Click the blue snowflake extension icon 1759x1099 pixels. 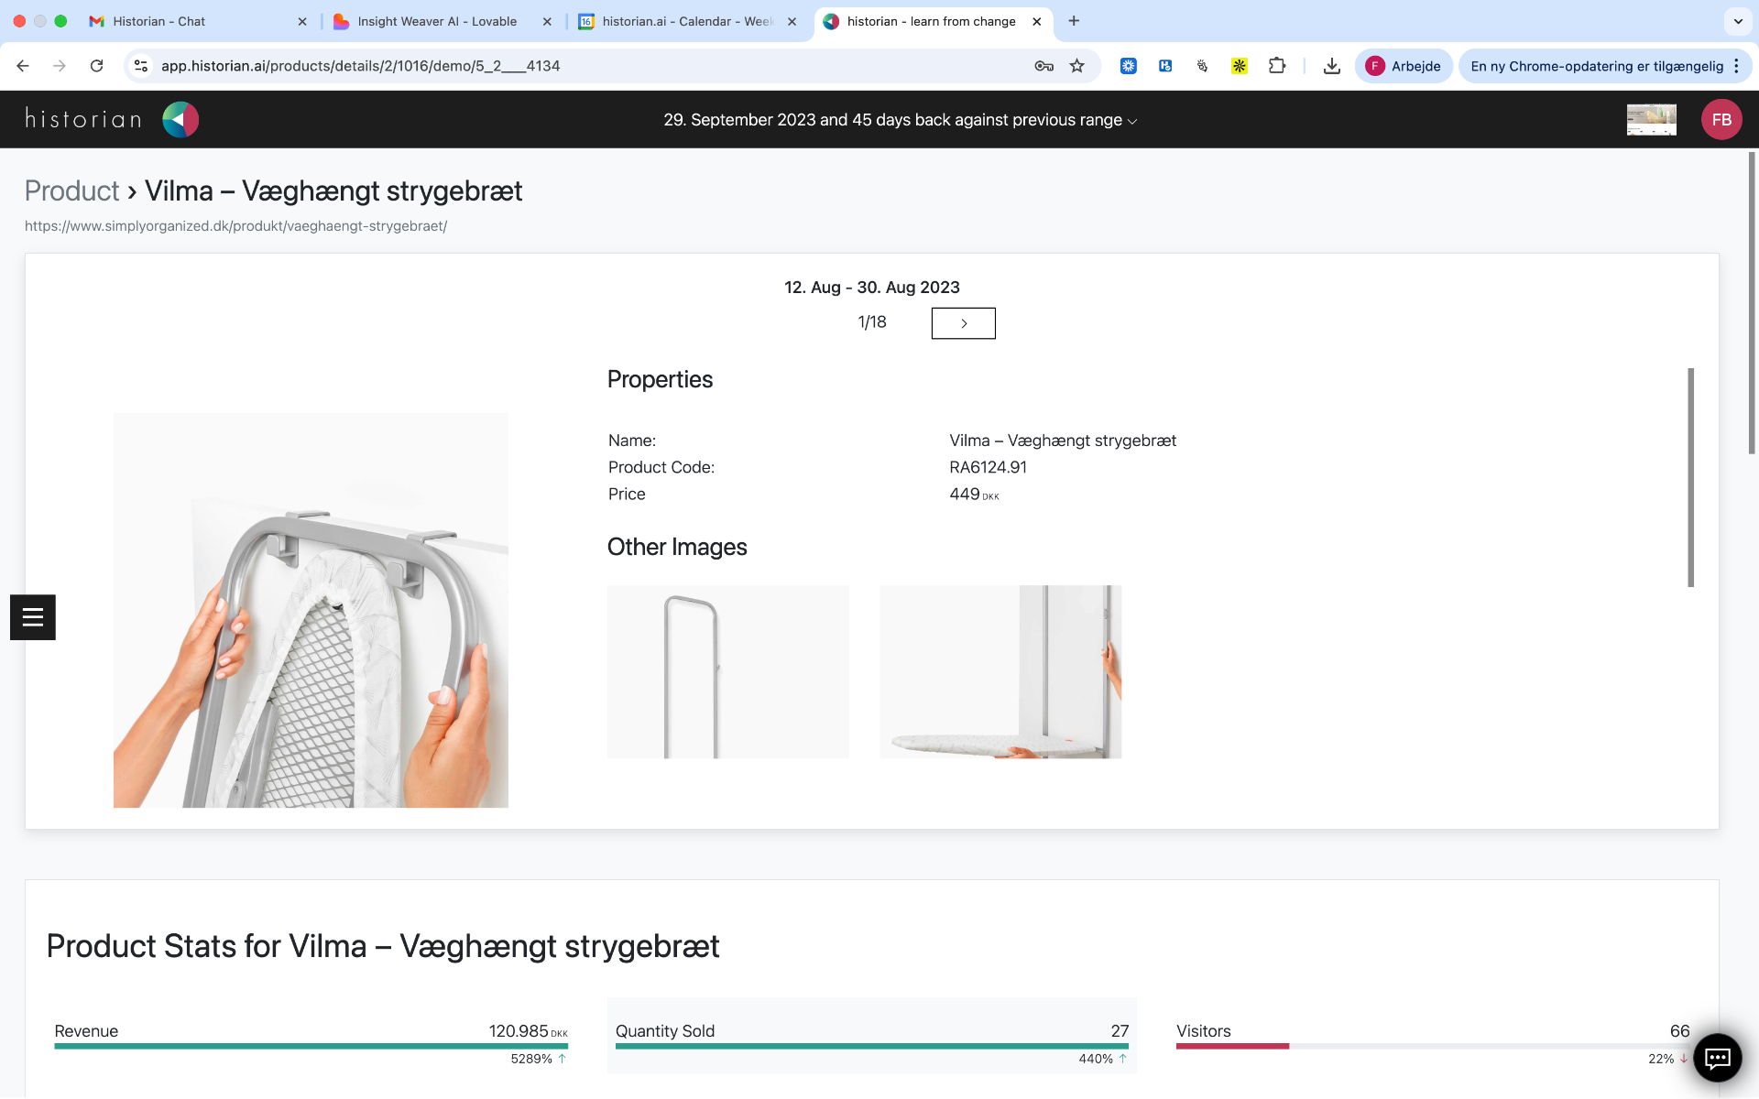[1129, 66]
